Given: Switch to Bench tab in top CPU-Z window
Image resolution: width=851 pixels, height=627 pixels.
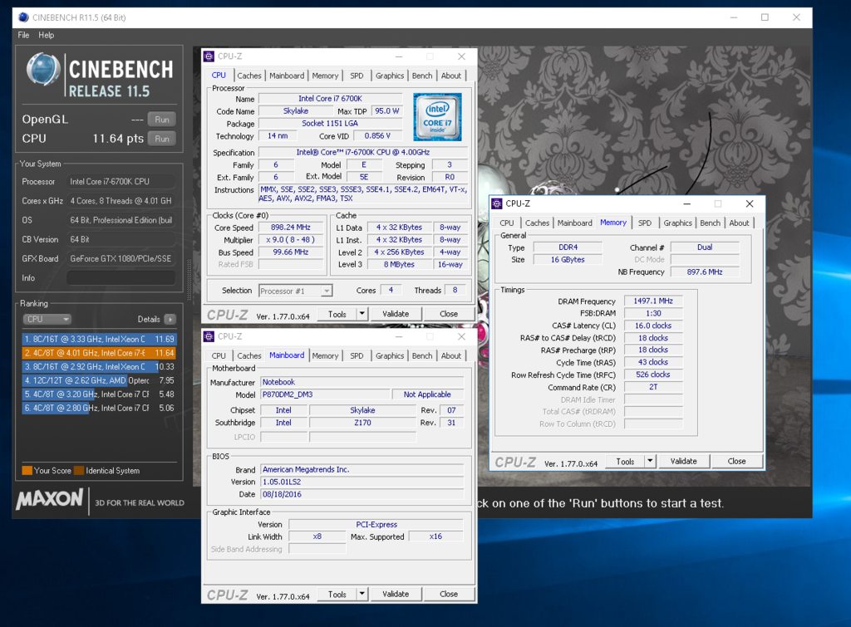Looking at the screenshot, I should click(422, 76).
